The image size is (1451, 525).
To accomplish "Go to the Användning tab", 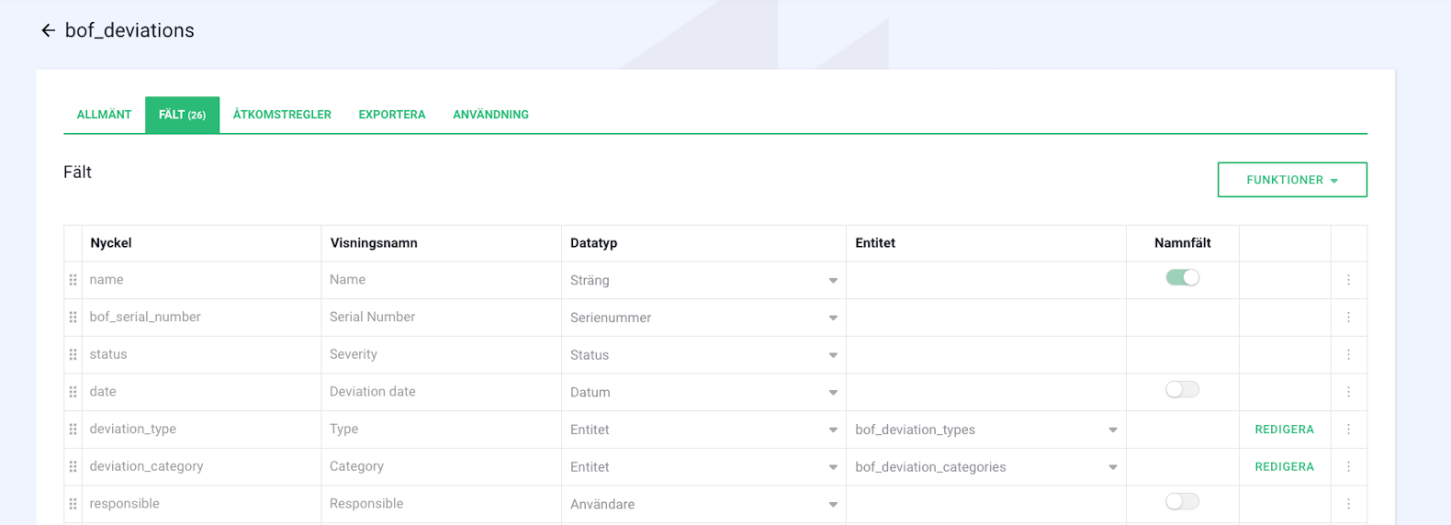I will (x=490, y=115).
